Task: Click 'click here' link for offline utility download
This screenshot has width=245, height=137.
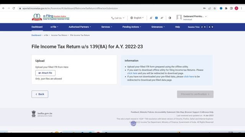Action: [x=132, y=73]
